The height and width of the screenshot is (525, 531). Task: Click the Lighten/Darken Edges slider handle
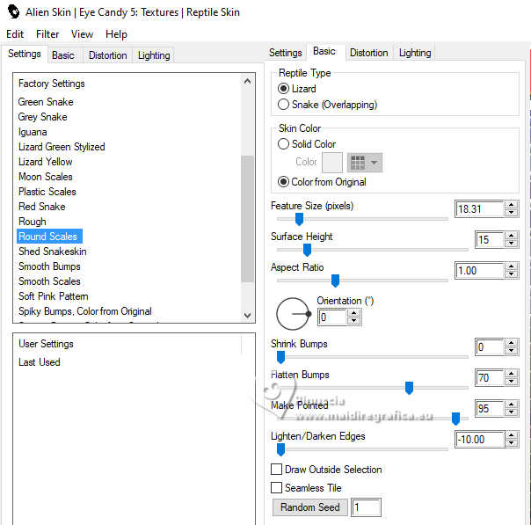pyautogui.click(x=280, y=449)
